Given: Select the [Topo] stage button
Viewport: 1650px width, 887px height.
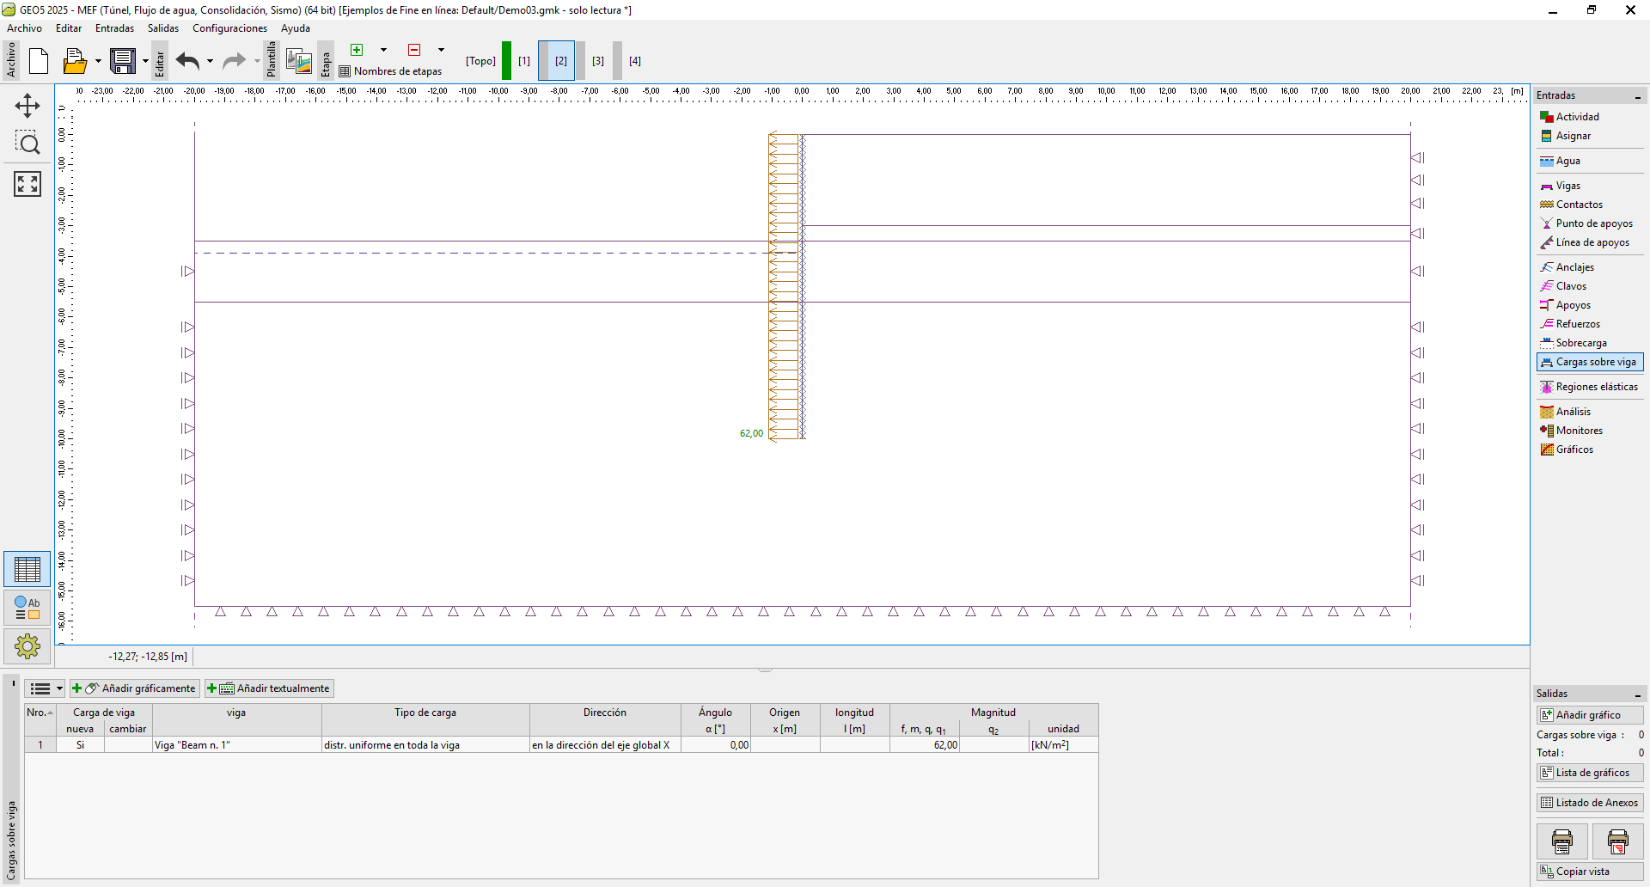Looking at the screenshot, I should (480, 61).
